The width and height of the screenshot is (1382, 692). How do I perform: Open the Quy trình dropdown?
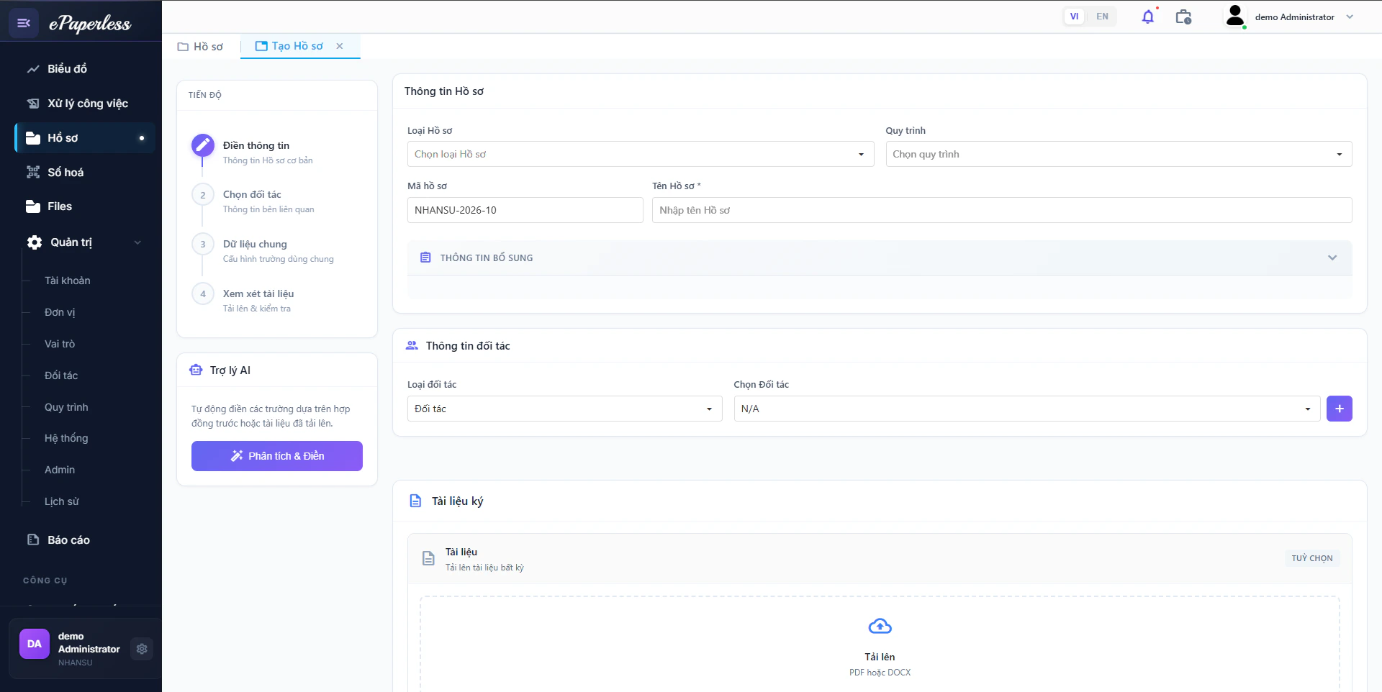1119,154
